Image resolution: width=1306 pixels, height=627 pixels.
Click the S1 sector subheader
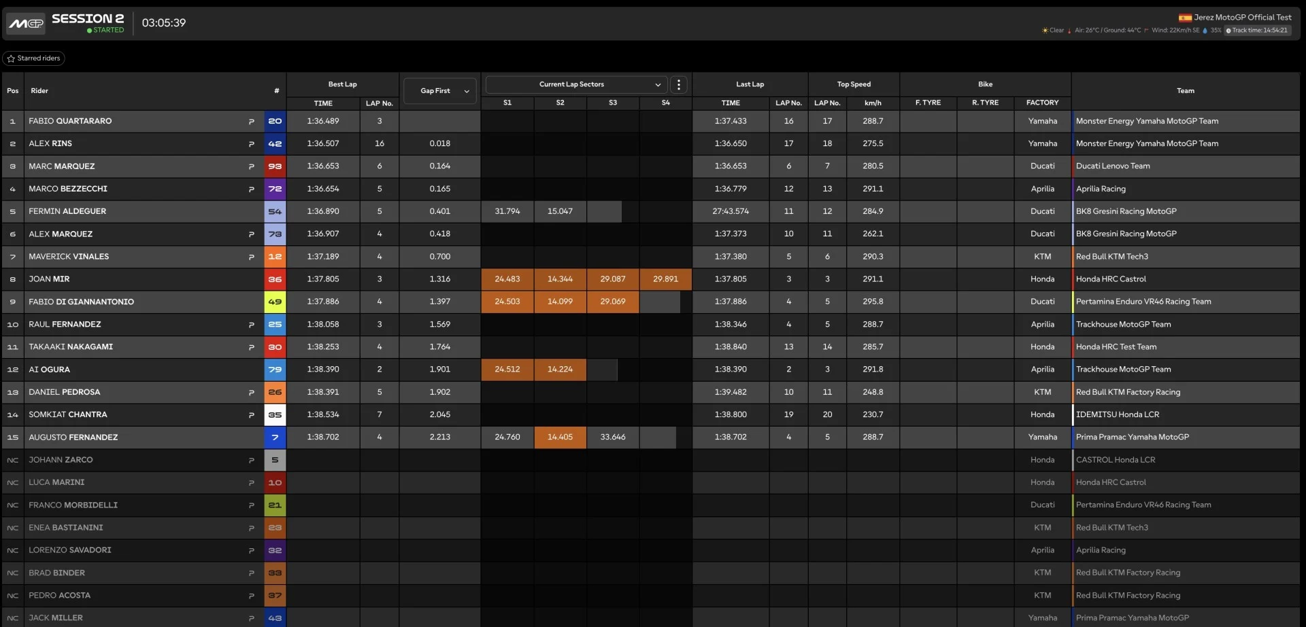(507, 103)
